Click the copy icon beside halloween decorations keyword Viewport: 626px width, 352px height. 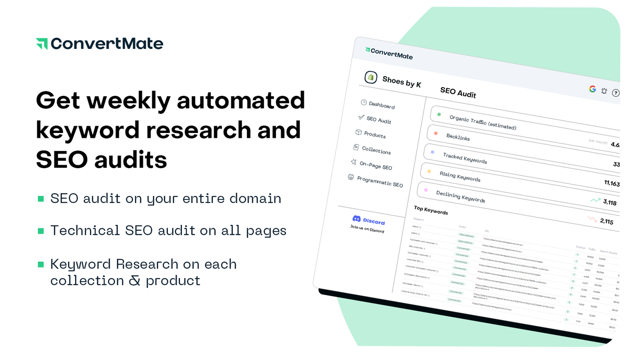[x=428, y=278]
